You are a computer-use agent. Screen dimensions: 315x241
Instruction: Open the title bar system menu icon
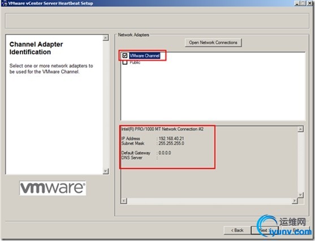tap(4, 3)
